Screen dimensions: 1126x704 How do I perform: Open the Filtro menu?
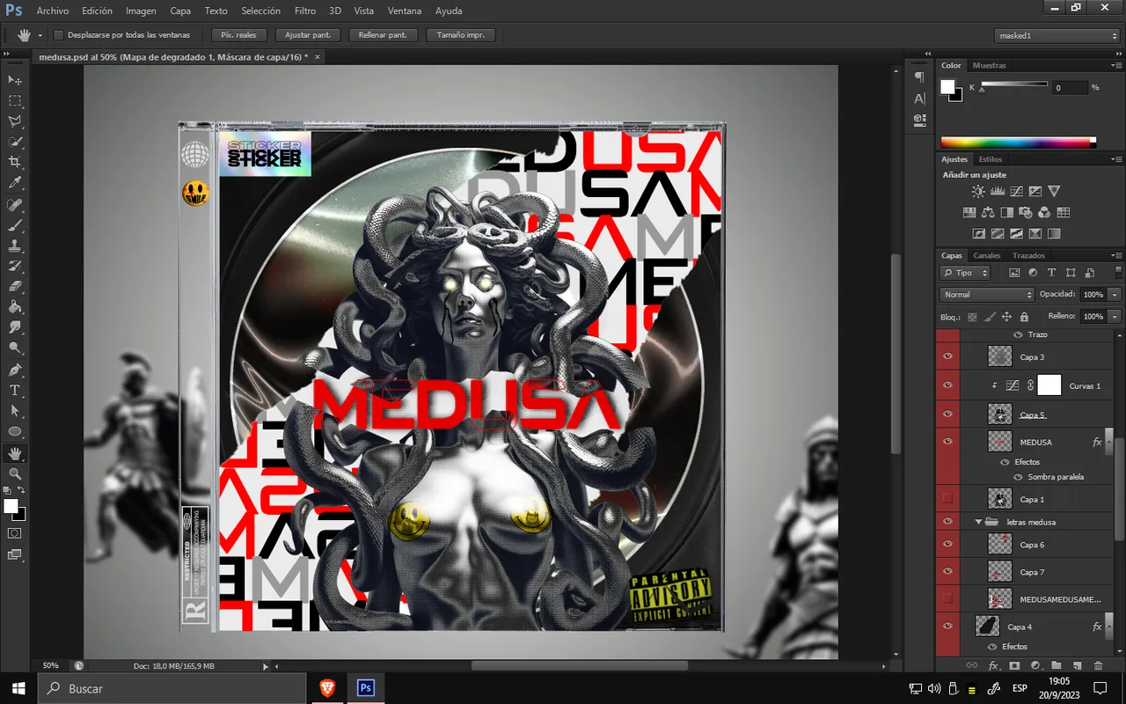pos(305,11)
